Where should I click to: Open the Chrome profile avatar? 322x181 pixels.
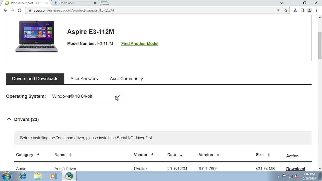[309, 10]
